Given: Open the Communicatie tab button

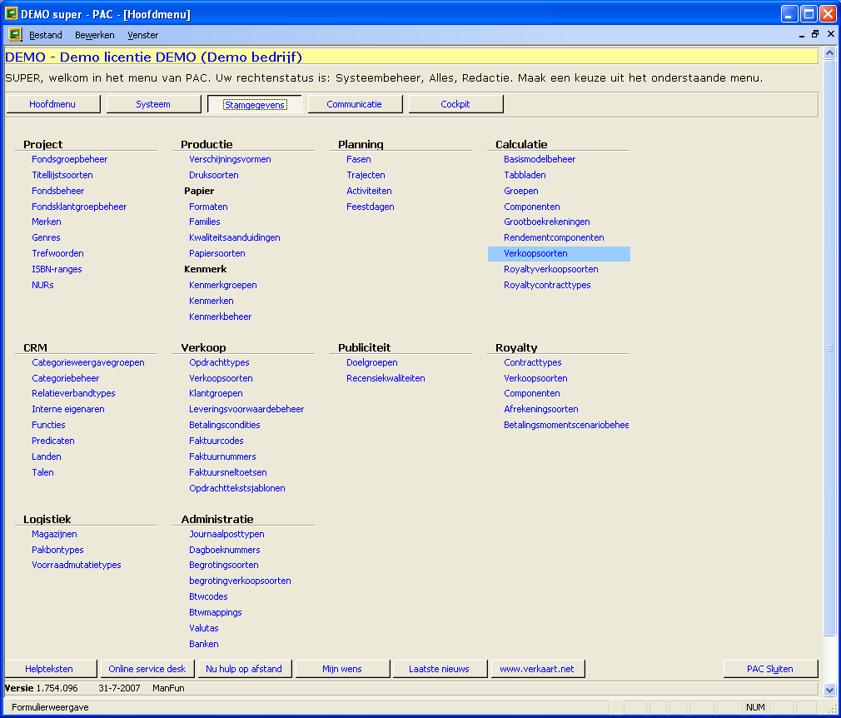Looking at the screenshot, I should coord(355,104).
